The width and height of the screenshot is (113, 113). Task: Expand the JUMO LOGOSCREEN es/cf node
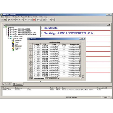click(x=6, y=33)
